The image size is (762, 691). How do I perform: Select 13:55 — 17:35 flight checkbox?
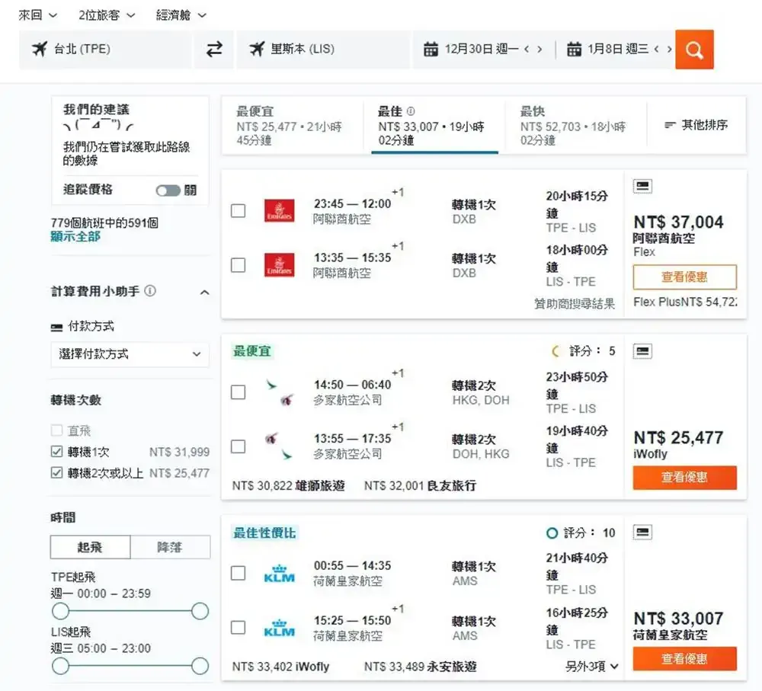(238, 446)
